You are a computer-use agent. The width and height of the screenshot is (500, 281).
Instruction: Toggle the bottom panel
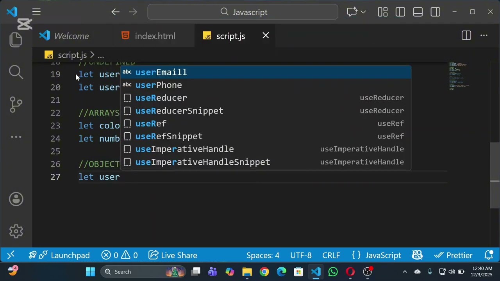coord(418,12)
